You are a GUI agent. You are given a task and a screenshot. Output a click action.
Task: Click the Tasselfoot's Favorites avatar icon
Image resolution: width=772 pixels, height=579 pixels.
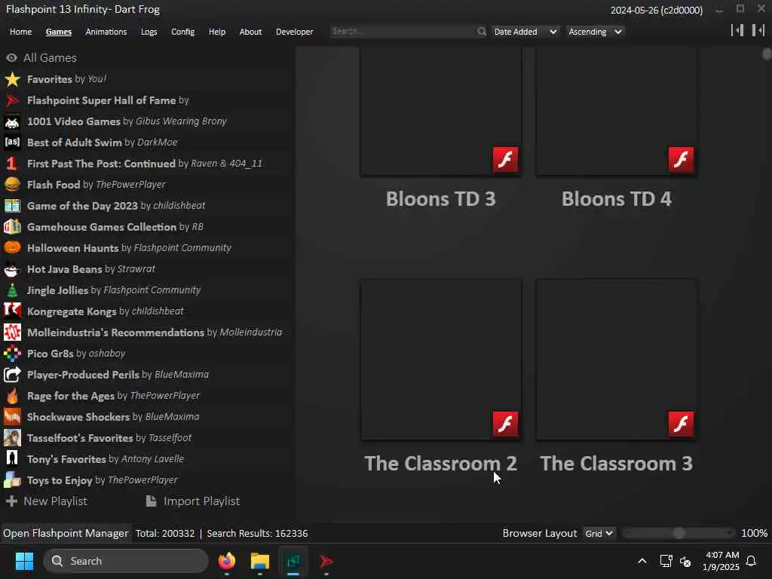pyautogui.click(x=12, y=438)
